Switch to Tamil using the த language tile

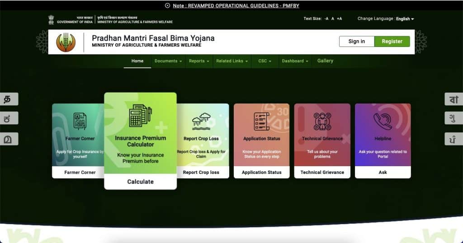pos(9,99)
